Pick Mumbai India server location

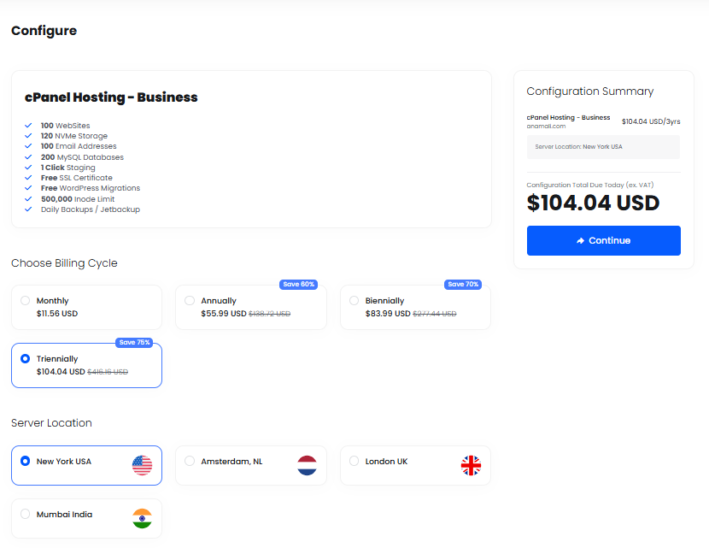pos(86,519)
